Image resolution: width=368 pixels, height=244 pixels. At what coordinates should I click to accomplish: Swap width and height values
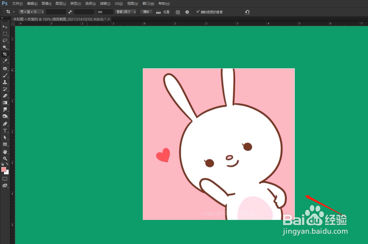pos(70,12)
